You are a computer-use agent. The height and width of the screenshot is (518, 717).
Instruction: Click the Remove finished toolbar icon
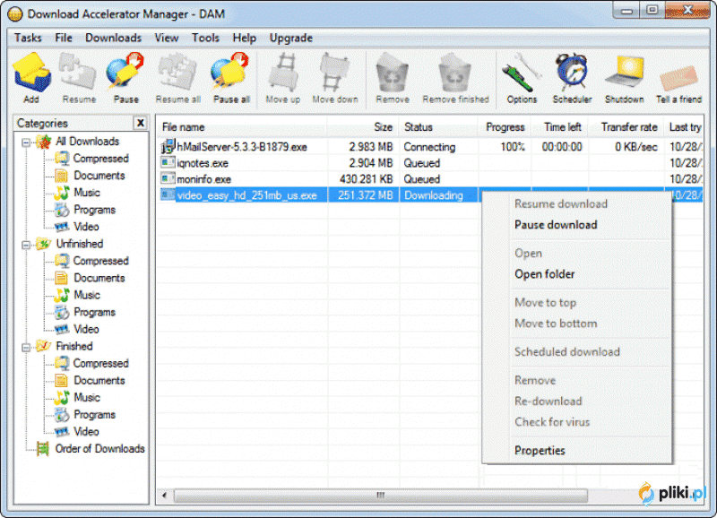coord(455,78)
